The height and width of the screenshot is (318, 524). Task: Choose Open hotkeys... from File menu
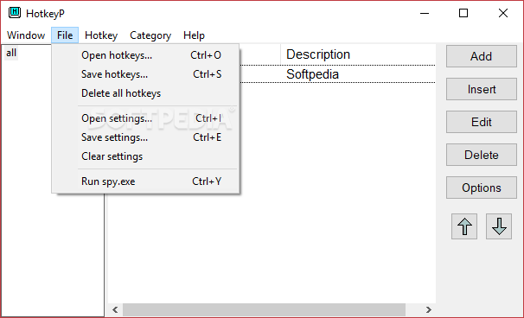point(145,55)
